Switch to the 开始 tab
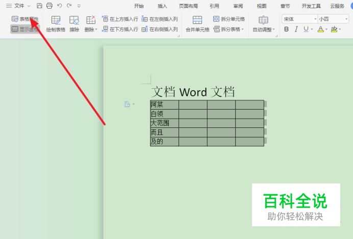The height and width of the screenshot is (239, 353). 139,6
